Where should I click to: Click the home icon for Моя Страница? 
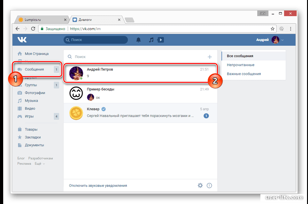pos(19,54)
